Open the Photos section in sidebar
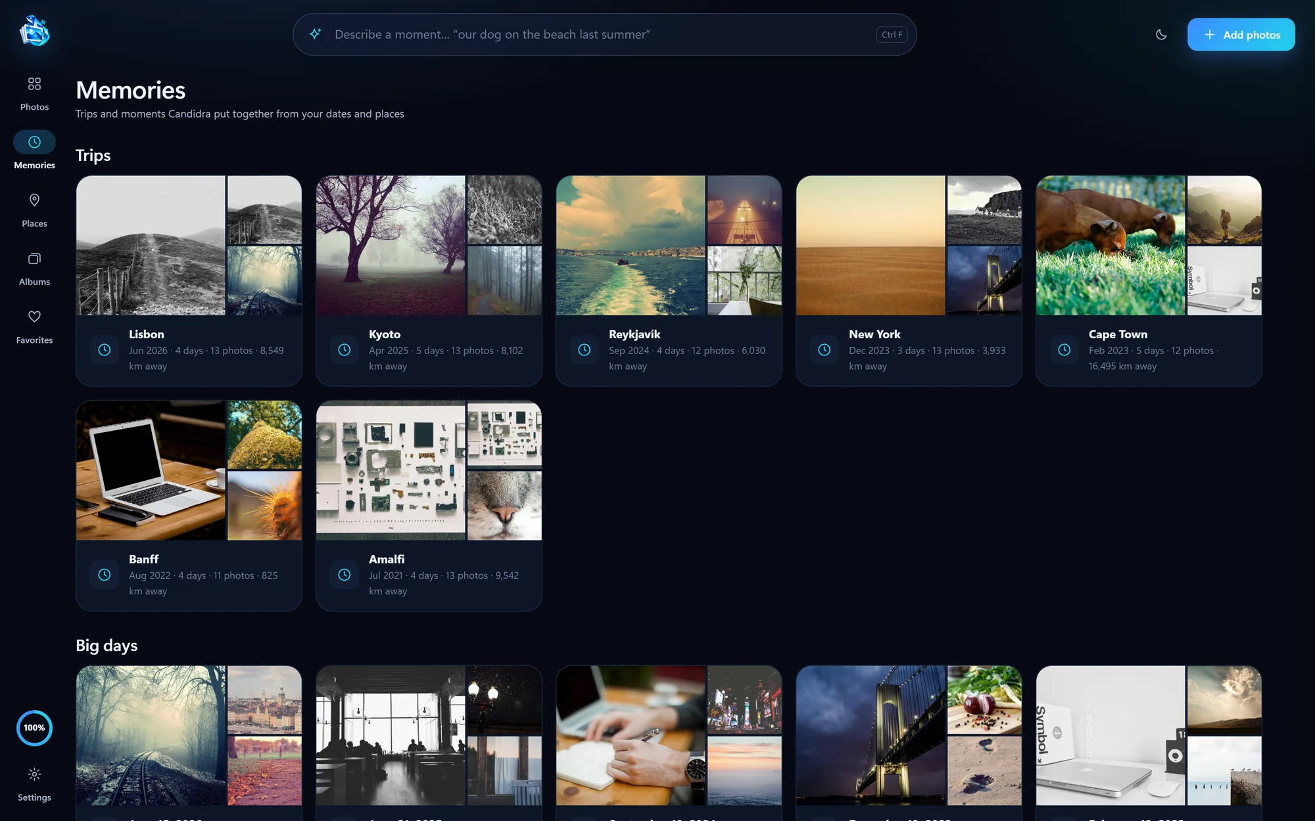 click(34, 93)
